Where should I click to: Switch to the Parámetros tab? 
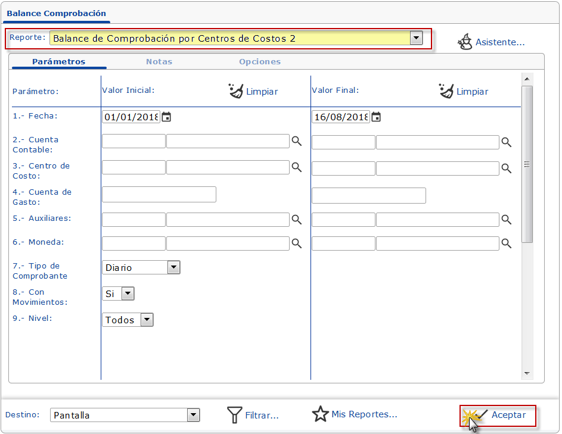[59, 61]
